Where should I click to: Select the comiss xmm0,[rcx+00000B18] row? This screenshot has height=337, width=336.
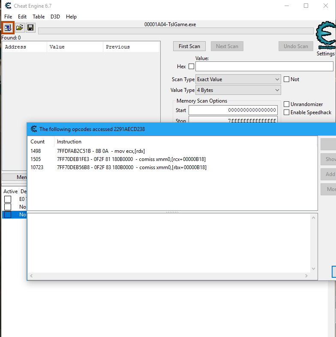[172, 159]
